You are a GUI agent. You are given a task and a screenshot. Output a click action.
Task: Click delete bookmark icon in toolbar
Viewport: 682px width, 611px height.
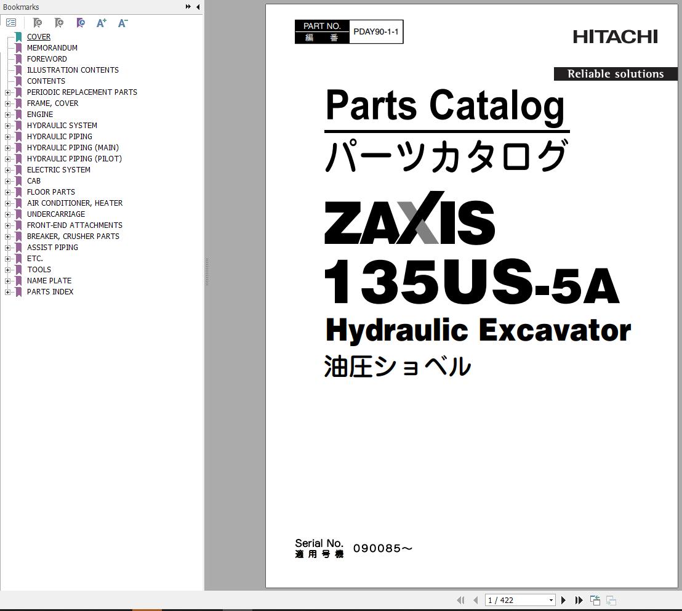tap(38, 23)
